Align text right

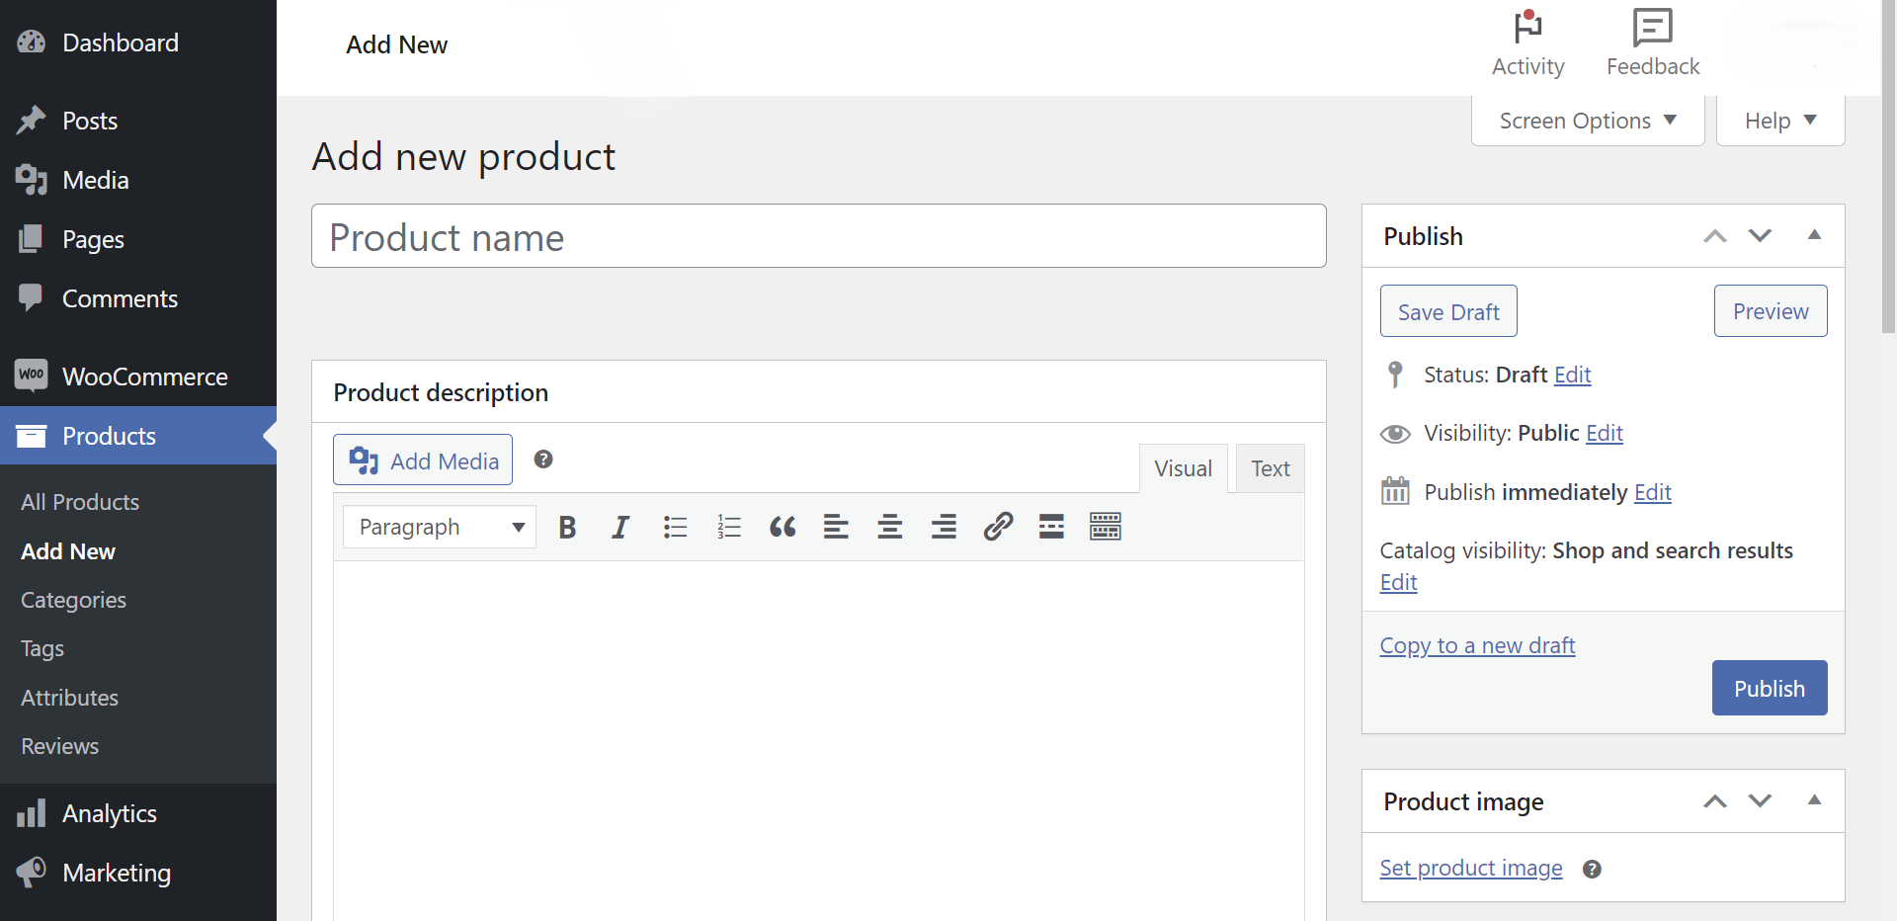tap(944, 527)
